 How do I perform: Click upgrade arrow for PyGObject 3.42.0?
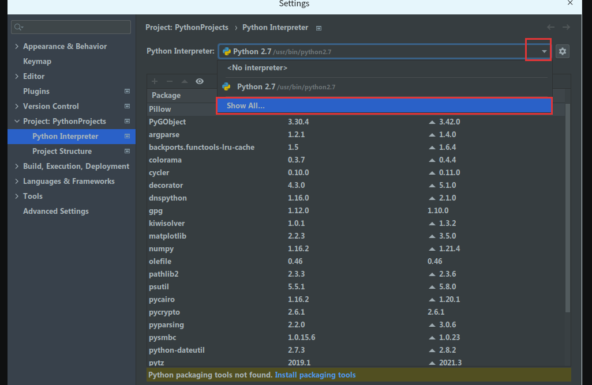pyautogui.click(x=432, y=122)
